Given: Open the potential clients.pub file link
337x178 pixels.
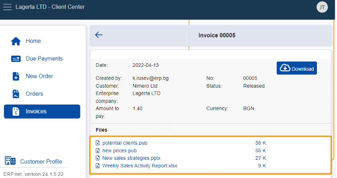Looking at the screenshot, I should click(x=125, y=143).
